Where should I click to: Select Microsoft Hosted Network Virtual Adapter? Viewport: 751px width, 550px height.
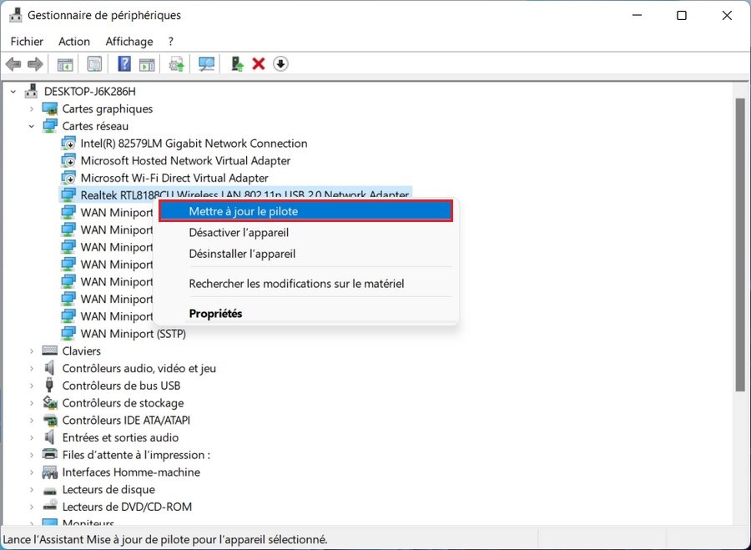pos(185,160)
